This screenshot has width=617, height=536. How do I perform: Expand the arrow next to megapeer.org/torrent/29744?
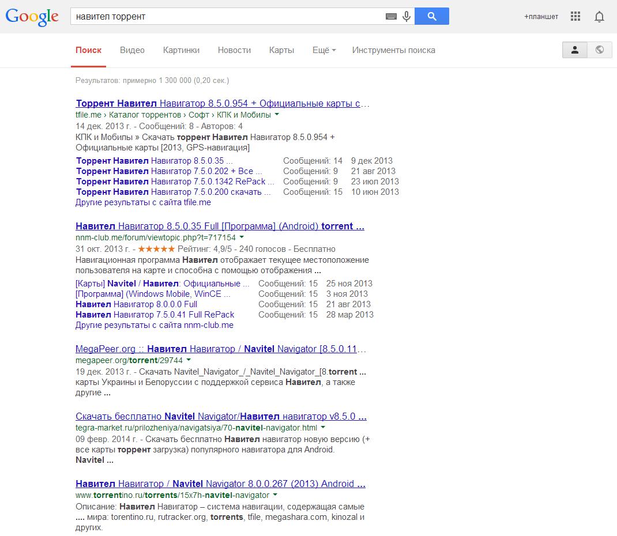pyautogui.click(x=189, y=360)
